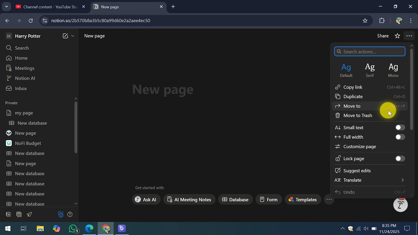
Task: Open the Notion icon in sidebar bottom bar
Action: (x=8, y=214)
